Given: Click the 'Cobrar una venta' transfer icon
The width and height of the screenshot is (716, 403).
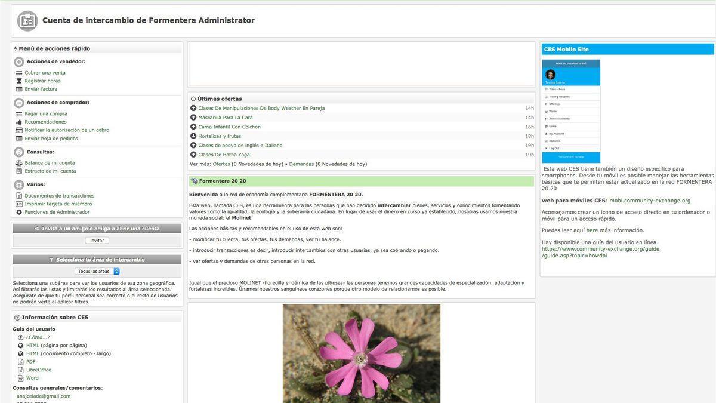Looking at the screenshot, I should (x=19, y=73).
